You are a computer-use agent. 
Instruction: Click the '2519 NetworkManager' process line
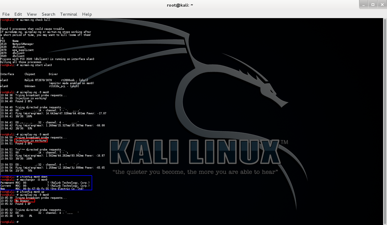[x=16, y=44]
